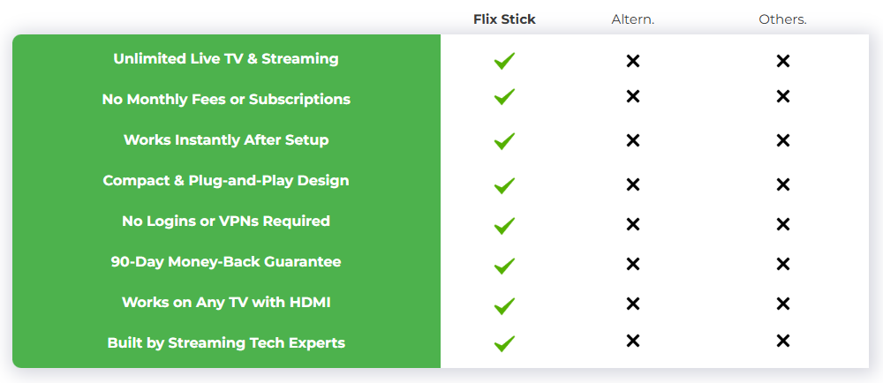The image size is (883, 383).
Task: Click the No Logins or VPNs Required label
Action: [x=226, y=222]
